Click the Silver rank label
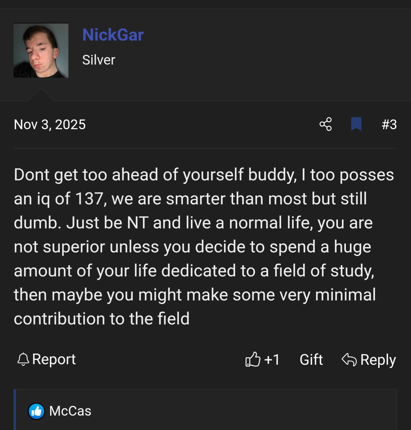Screen dimensions: 411x430 (x=98, y=60)
